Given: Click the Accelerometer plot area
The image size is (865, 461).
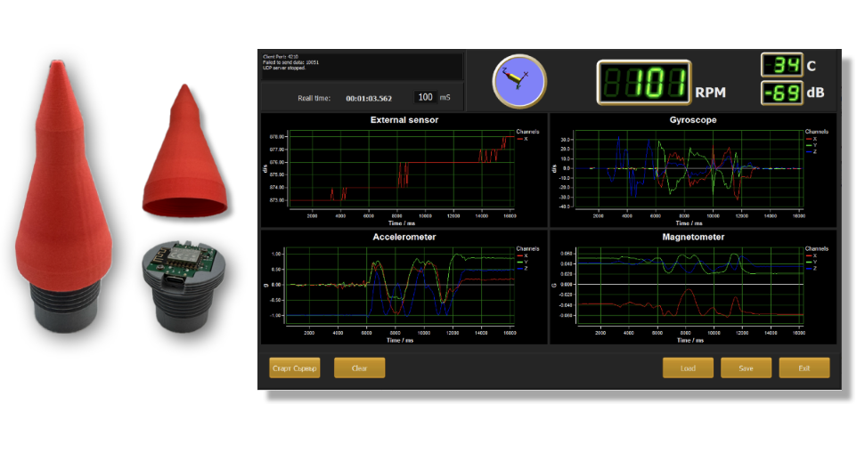Looking at the screenshot, I should 401,287.
